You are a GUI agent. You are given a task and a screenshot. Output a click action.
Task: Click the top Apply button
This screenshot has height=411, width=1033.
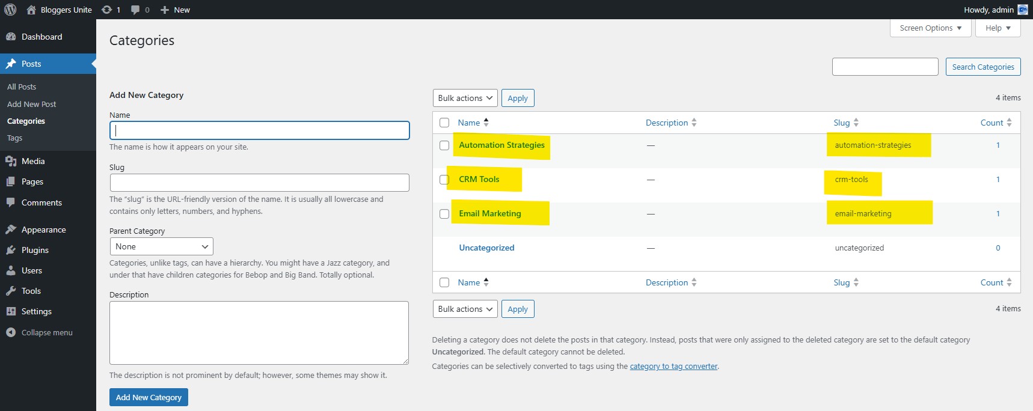point(518,98)
